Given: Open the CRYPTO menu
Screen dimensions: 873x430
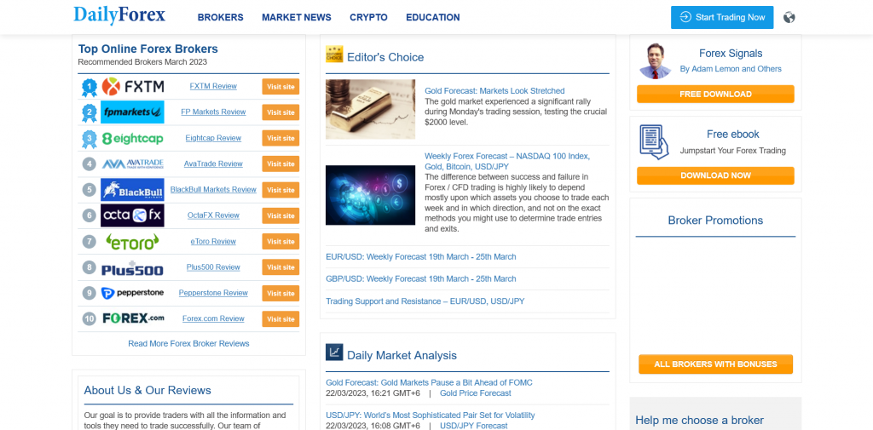Looking at the screenshot, I should 368,17.
